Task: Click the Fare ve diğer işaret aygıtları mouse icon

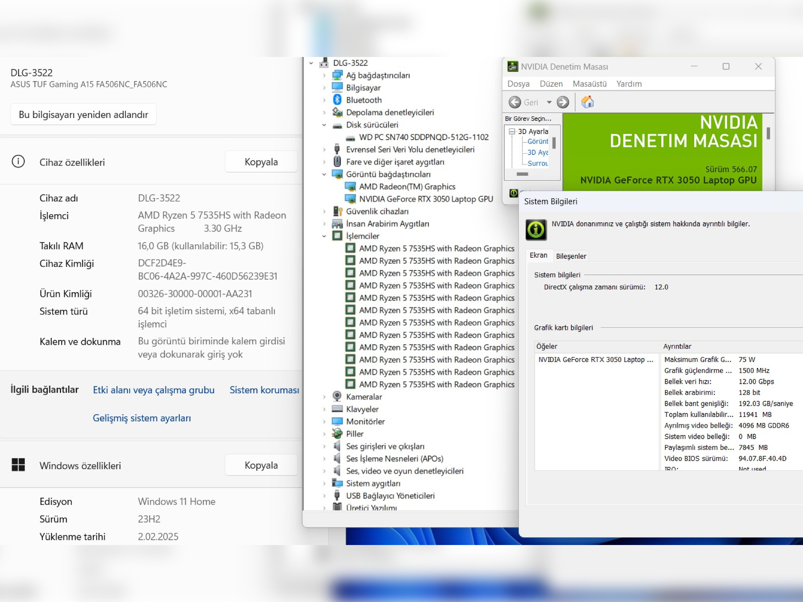Action: pyautogui.click(x=337, y=162)
